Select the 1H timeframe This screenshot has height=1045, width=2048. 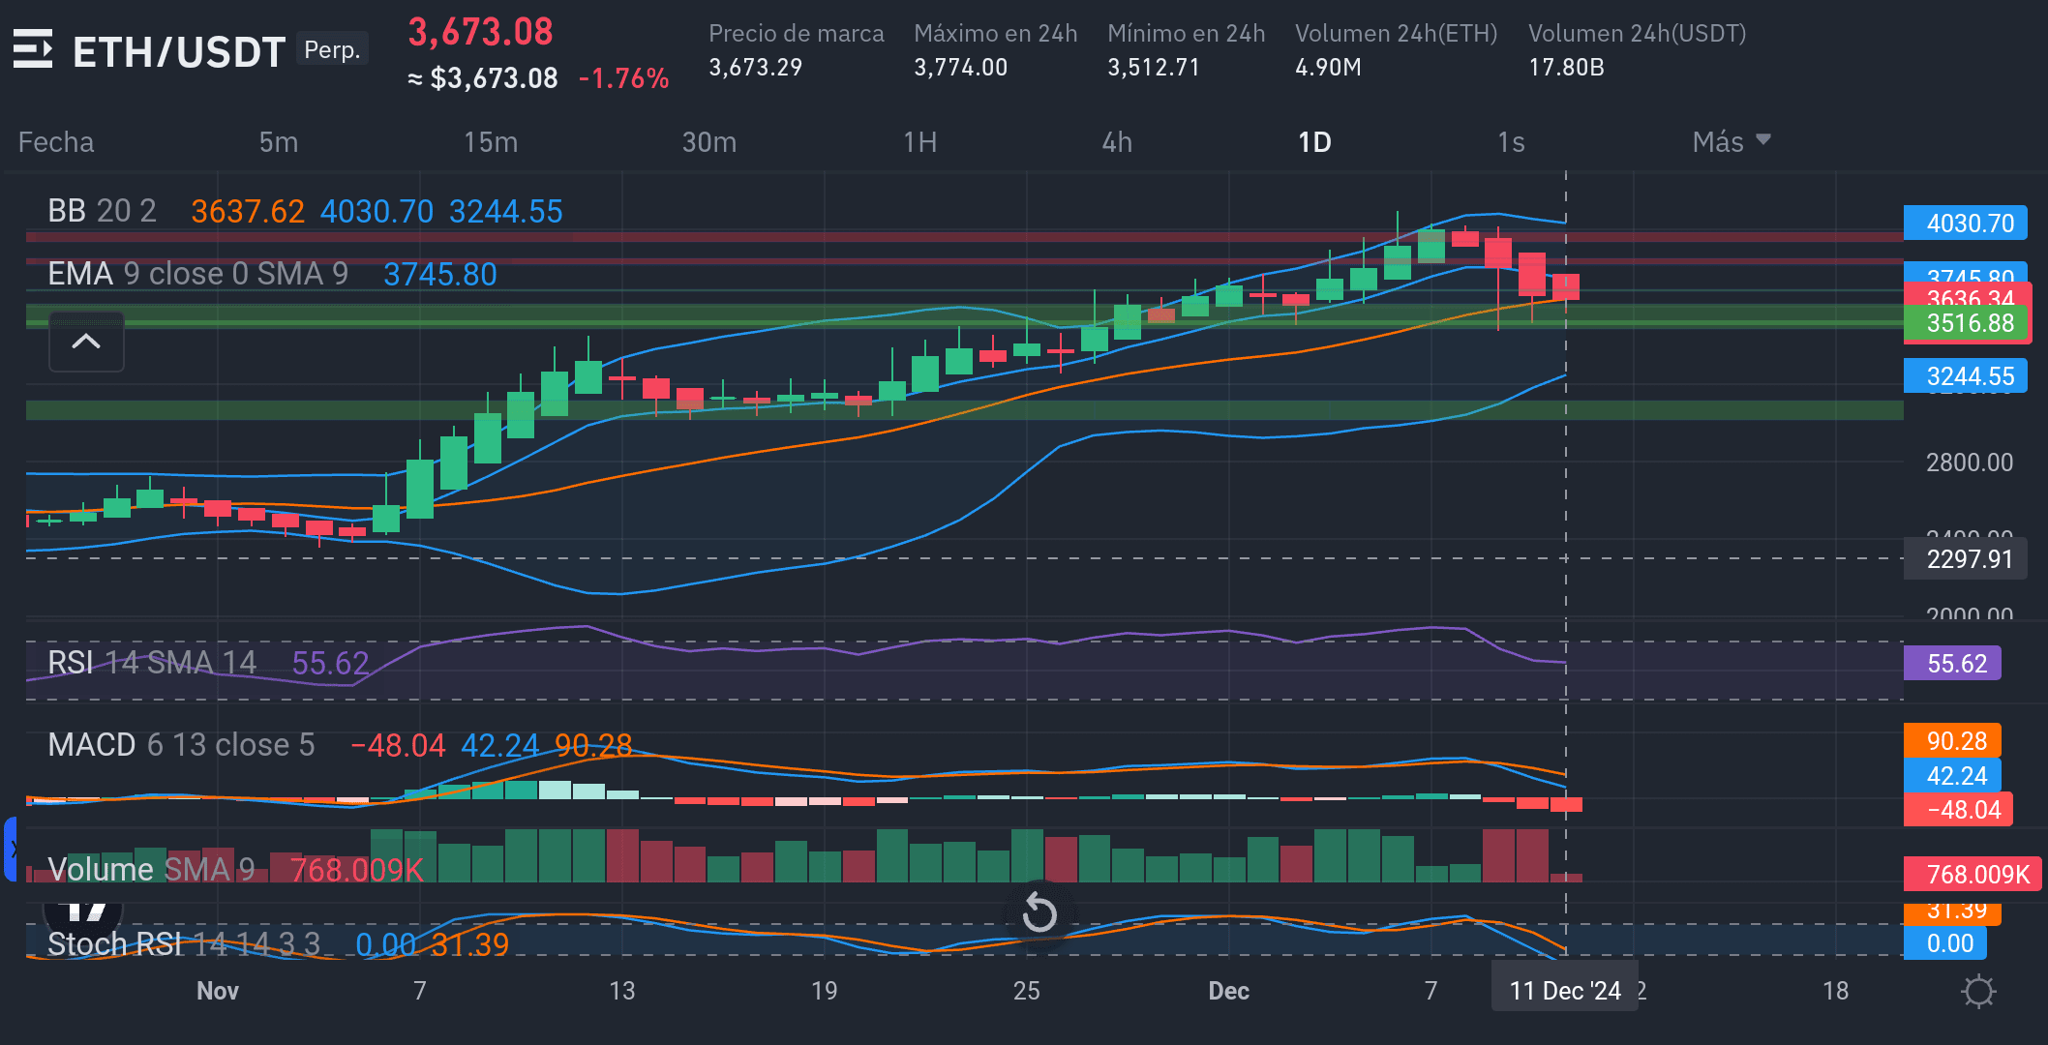tap(919, 142)
